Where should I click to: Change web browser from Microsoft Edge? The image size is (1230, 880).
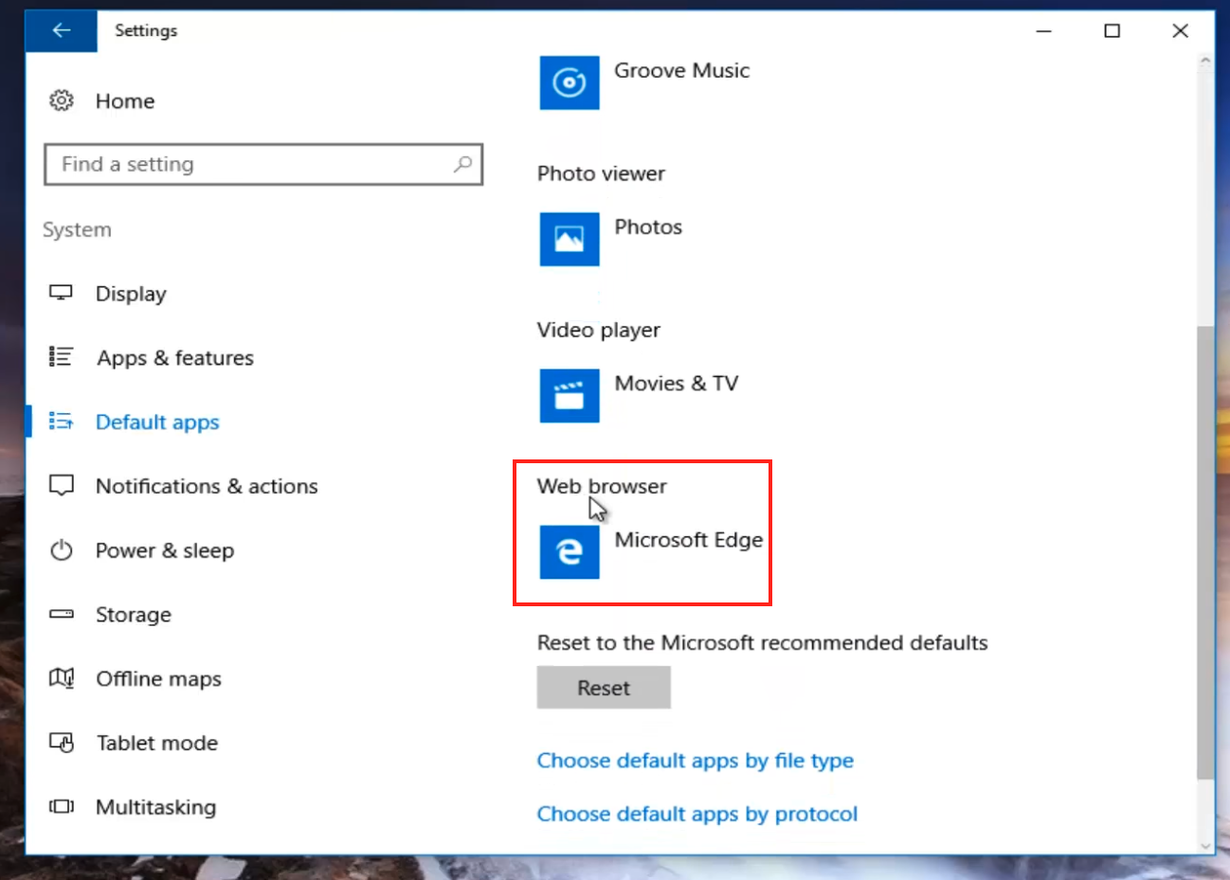(689, 540)
